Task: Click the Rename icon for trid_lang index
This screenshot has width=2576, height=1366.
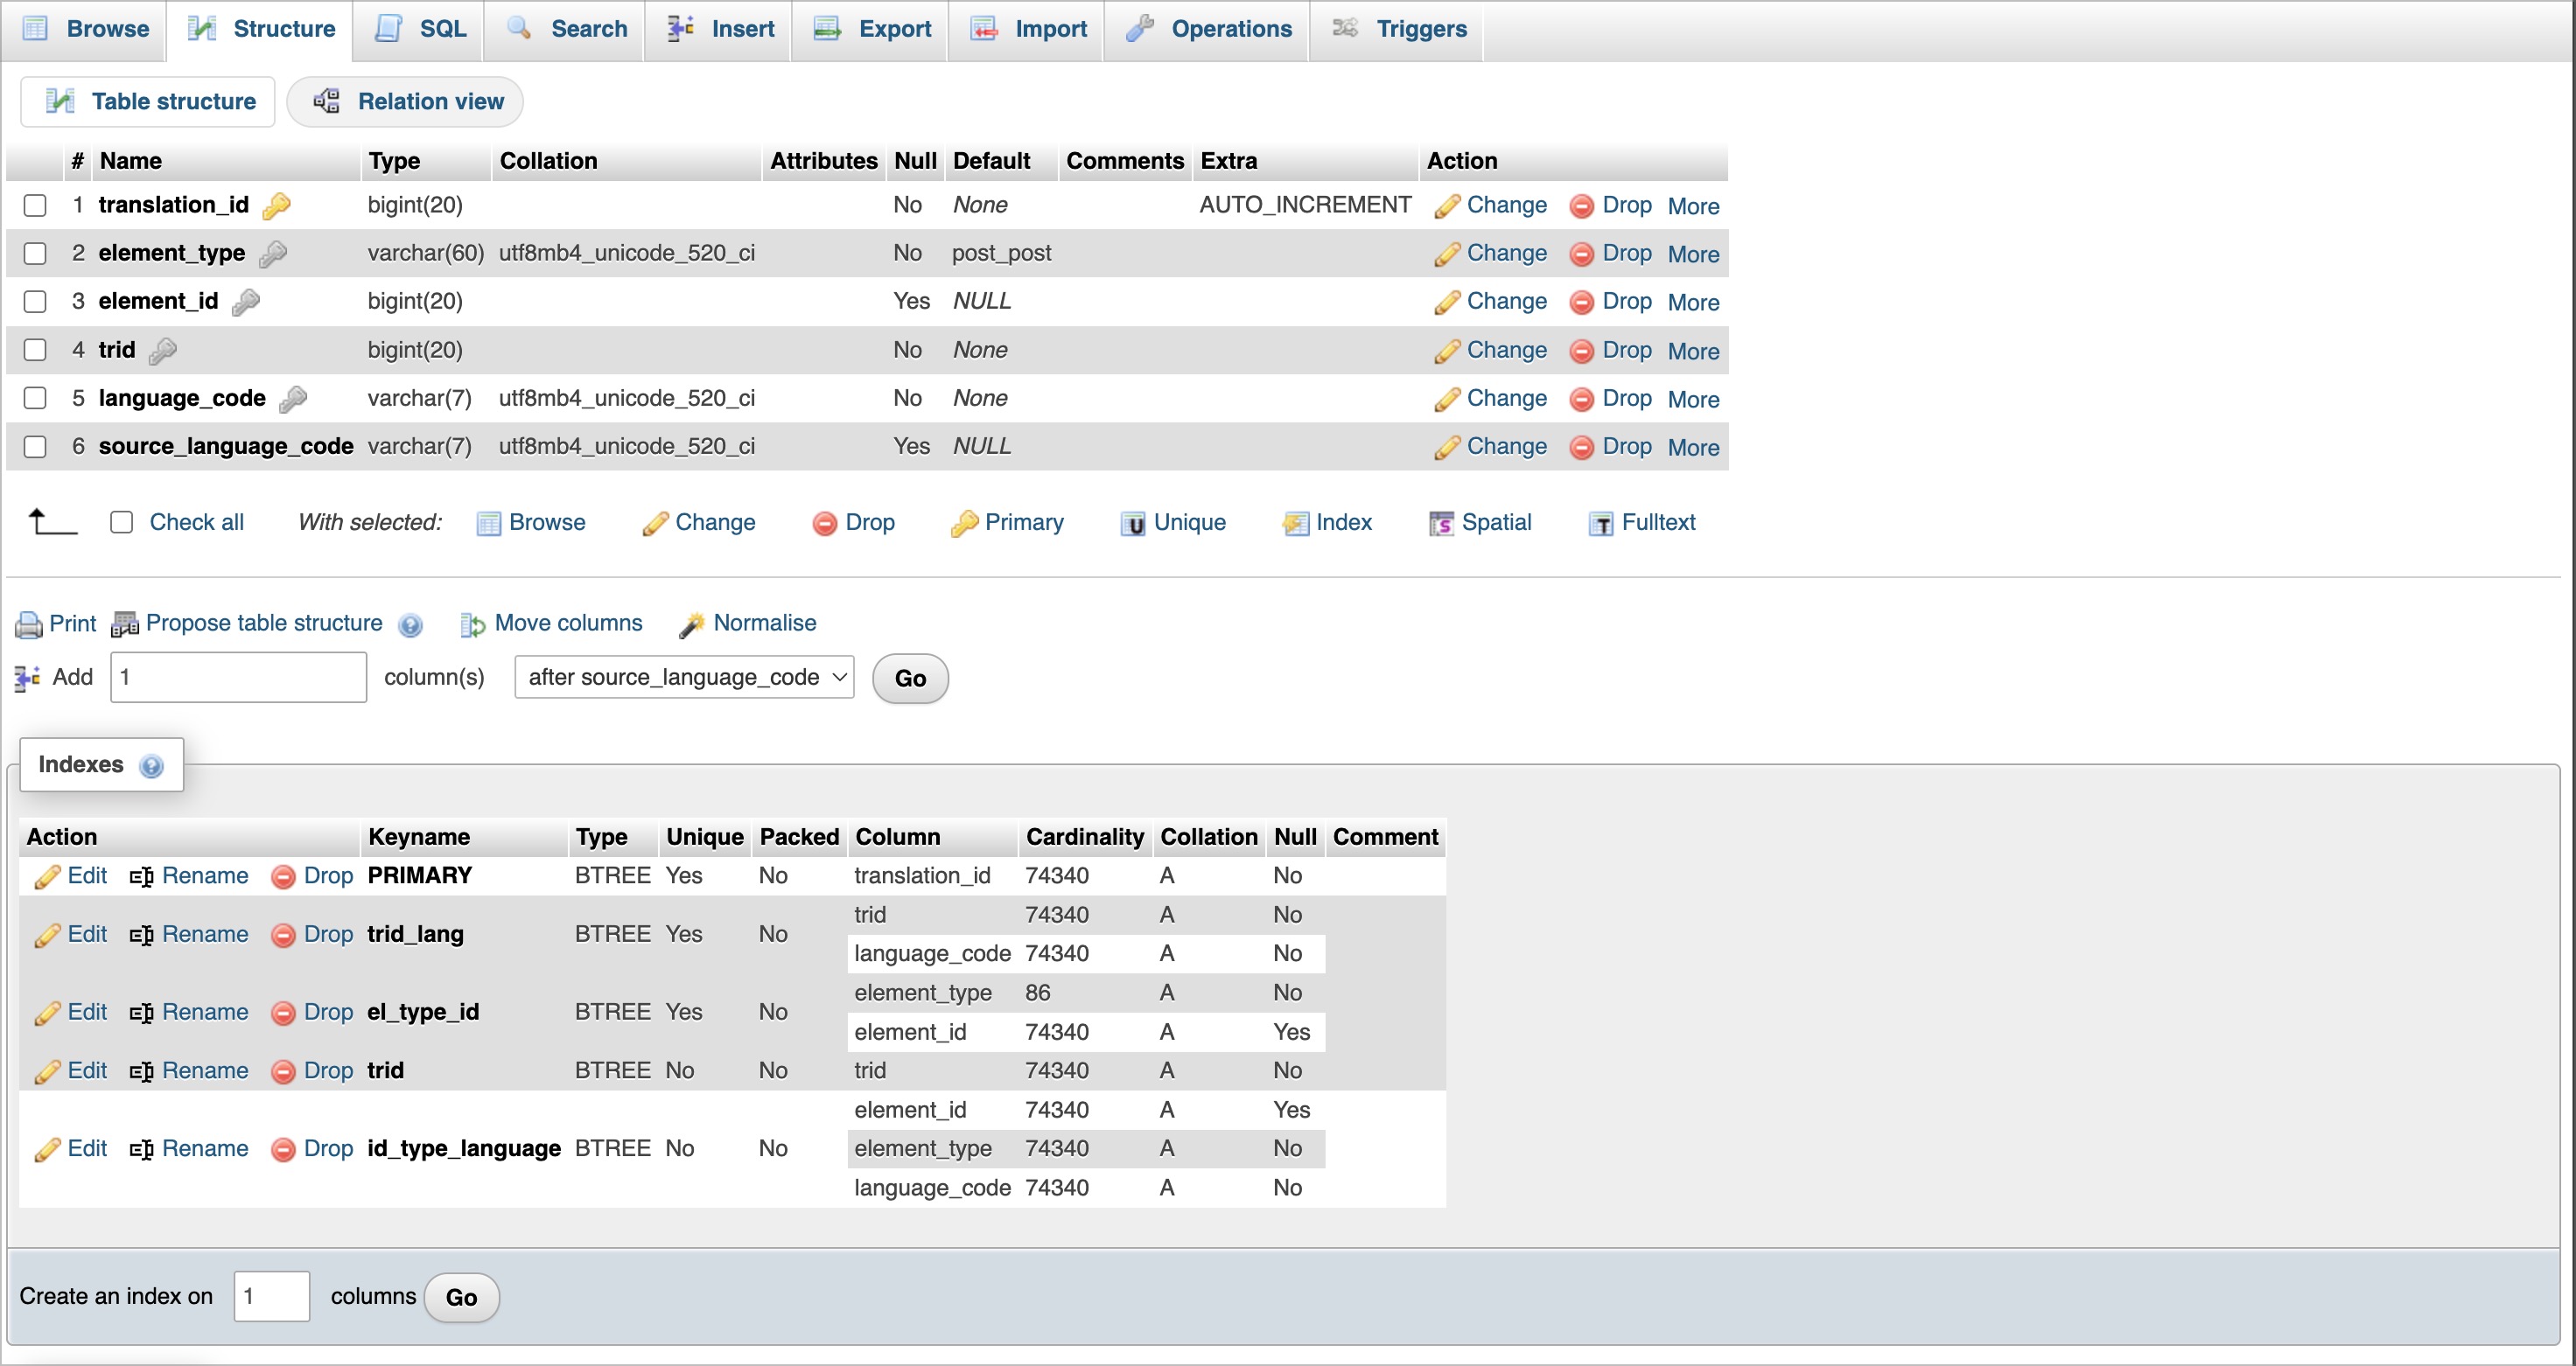Action: coord(141,934)
